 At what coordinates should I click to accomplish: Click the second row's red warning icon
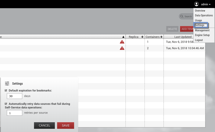(122, 48)
